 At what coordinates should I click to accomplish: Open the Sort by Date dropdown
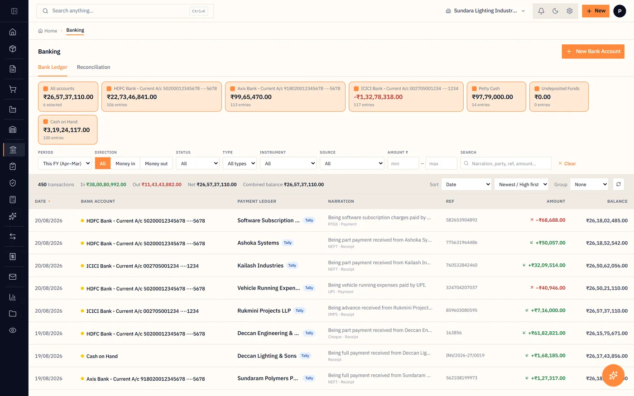point(466,184)
